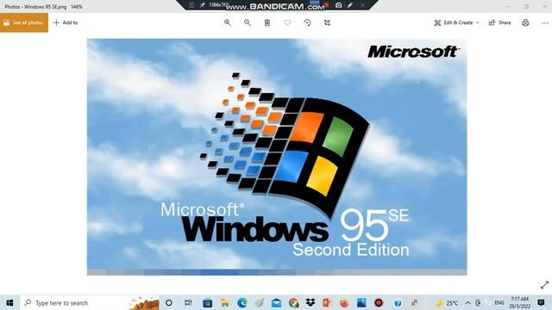Screen dimensions: 552x310
Task: Open Dropbox from the taskbar
Action: coord(310,302)
